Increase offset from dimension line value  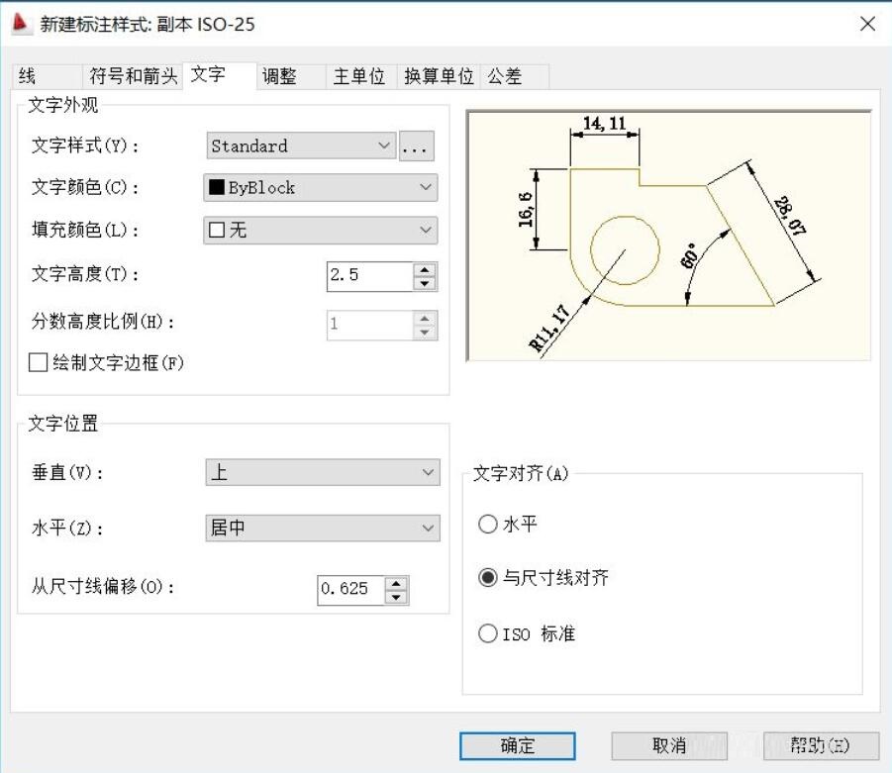point(397,583)
